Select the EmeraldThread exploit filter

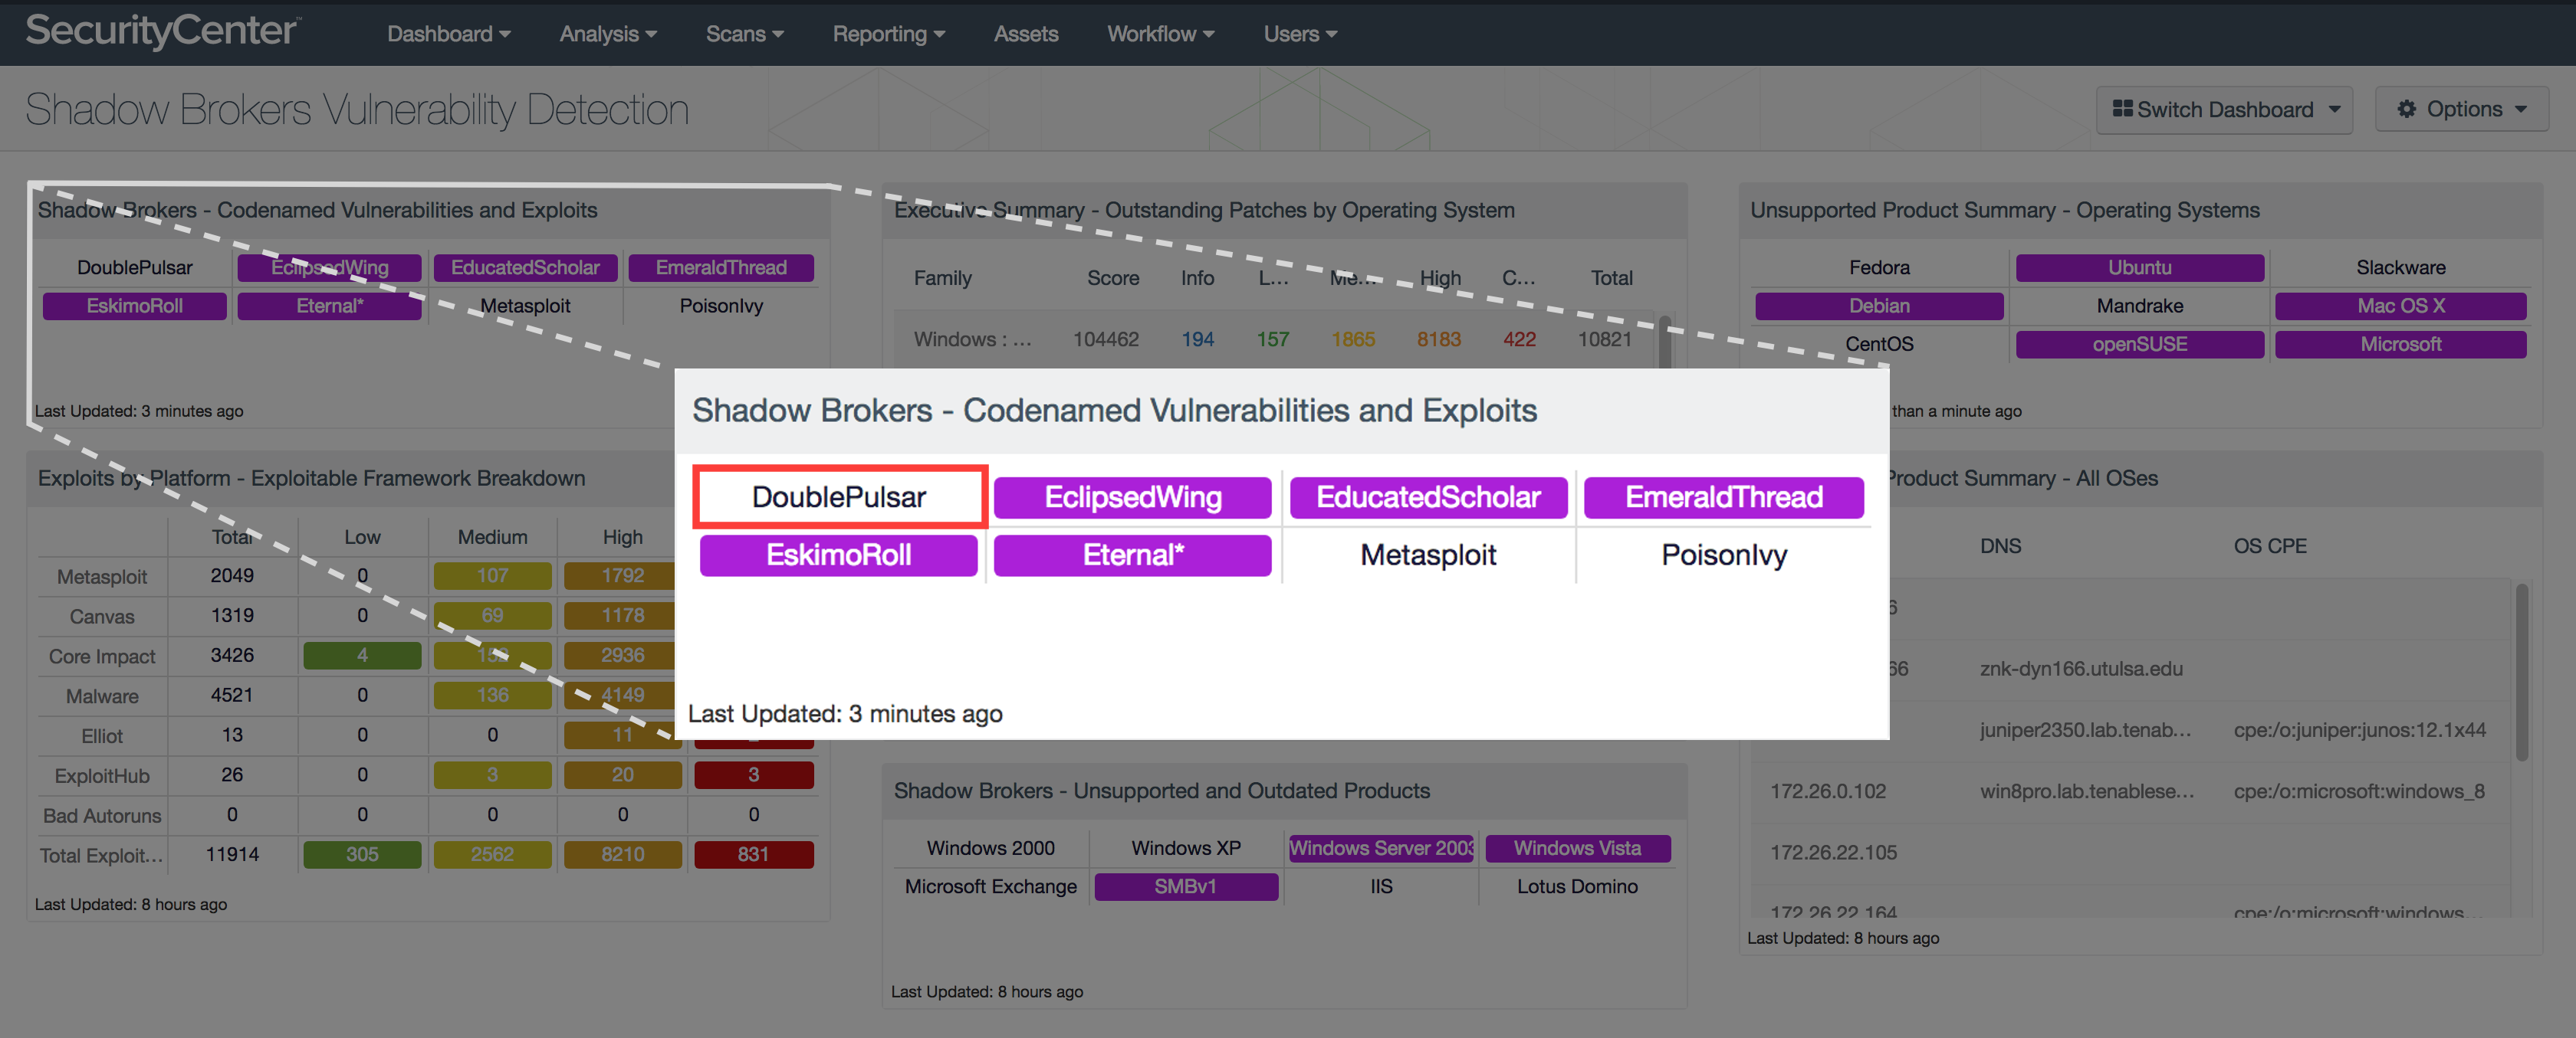click(1722, 494)
